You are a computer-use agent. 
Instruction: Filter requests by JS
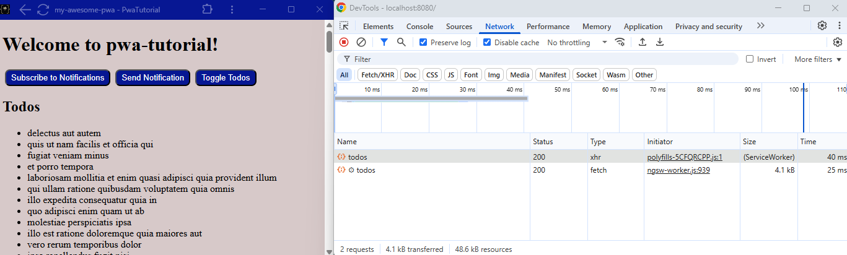tap(451, 75)
